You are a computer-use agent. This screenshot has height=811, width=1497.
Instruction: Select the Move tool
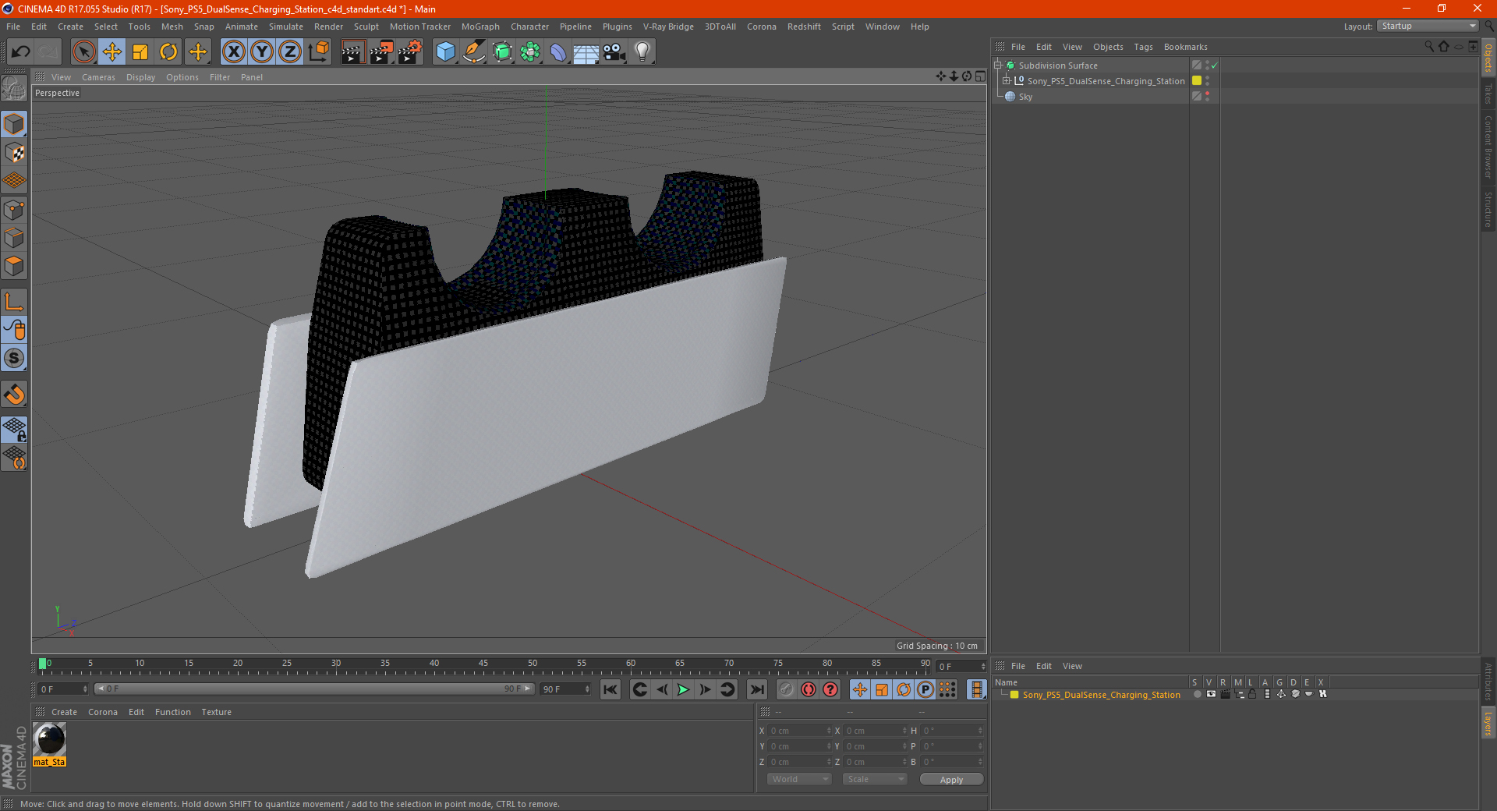pyautogui.click(x=112, y=52)
